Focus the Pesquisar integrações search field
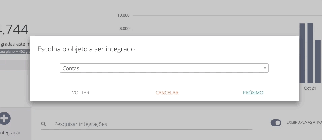Screen dimensions: 322x140 tap(152, 124)
